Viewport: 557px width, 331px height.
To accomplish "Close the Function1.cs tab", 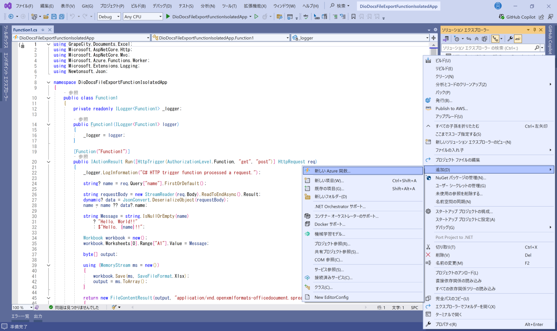I will point(50,30).
